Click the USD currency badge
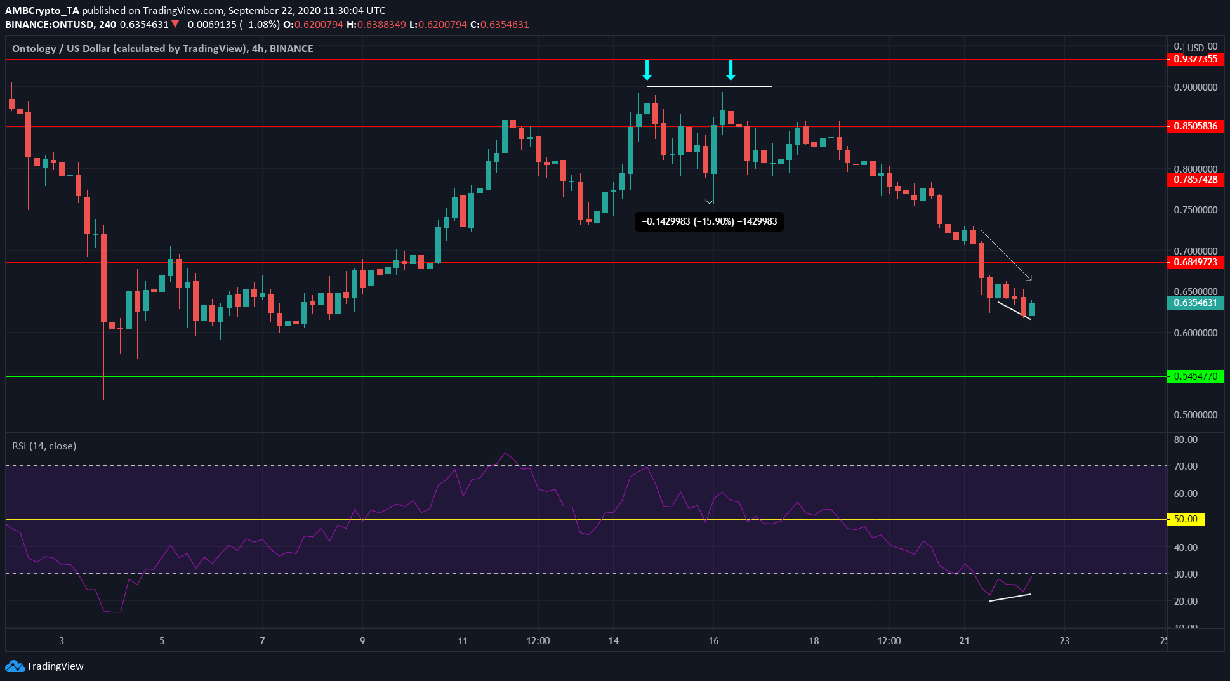This screenshot has width=1230, height=681. pos(1196,48)
